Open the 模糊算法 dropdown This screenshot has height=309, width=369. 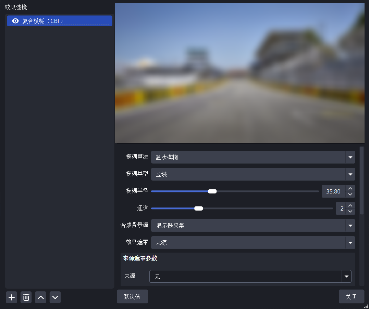coord(350,157)
